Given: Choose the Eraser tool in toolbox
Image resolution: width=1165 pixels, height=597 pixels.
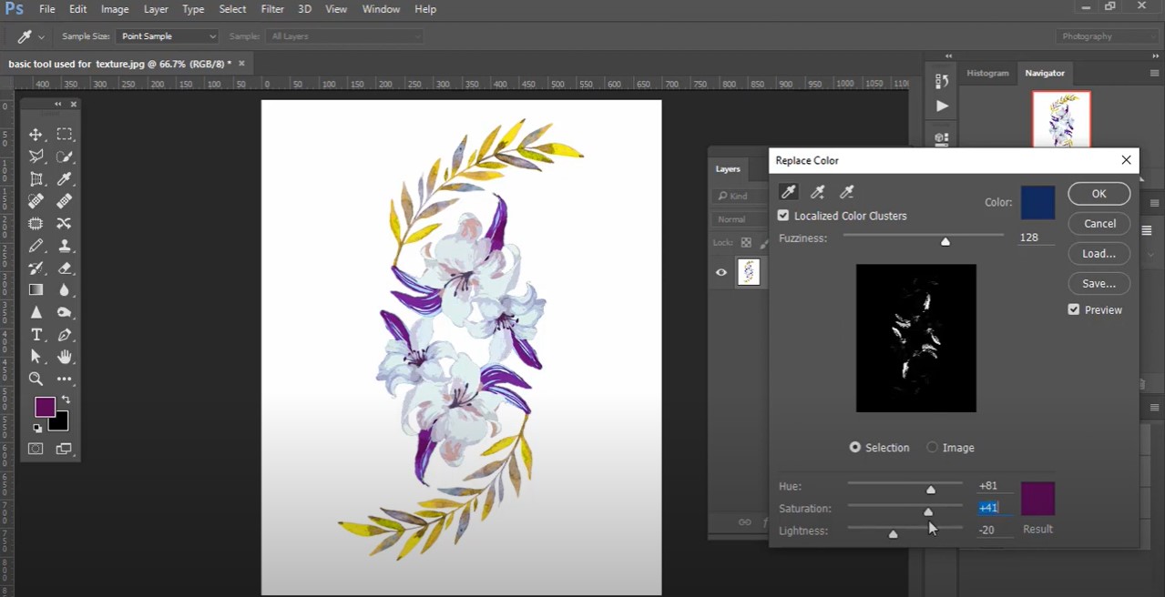Looking at the screenshot, I should click(x=65, y=268).
